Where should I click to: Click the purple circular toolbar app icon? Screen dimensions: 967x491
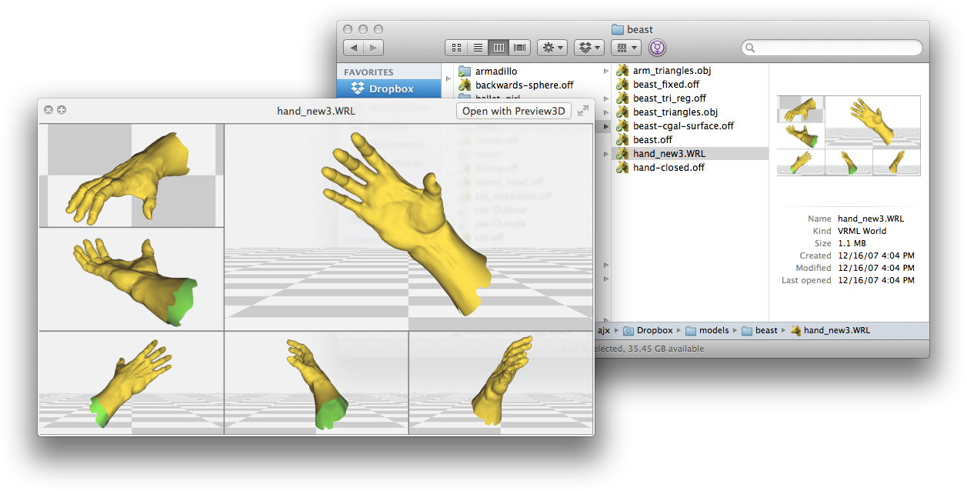657,48
